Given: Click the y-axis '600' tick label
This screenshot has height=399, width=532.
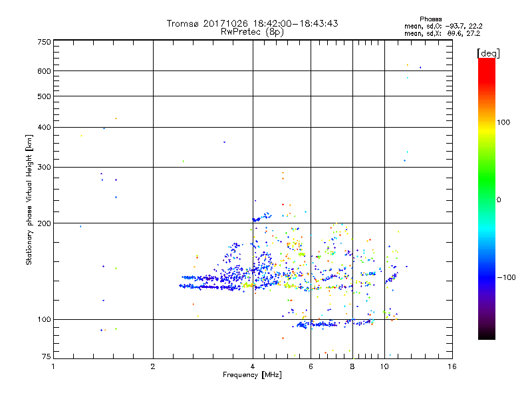Looking at the screenshot, I should [44, 71].
